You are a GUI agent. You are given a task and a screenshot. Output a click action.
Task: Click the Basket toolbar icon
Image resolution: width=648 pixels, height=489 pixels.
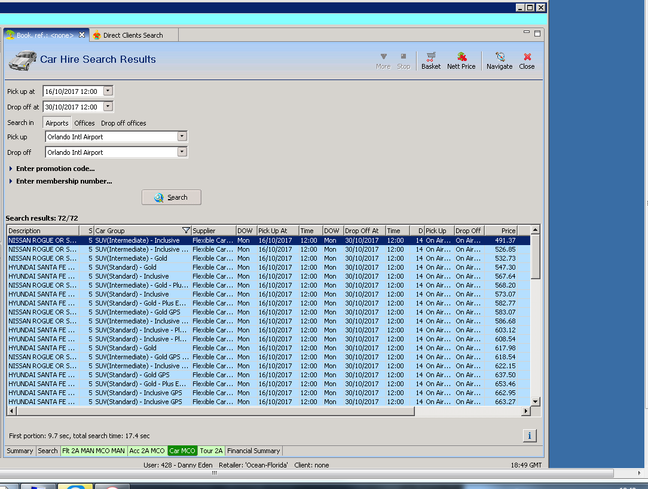coord(430,60)
